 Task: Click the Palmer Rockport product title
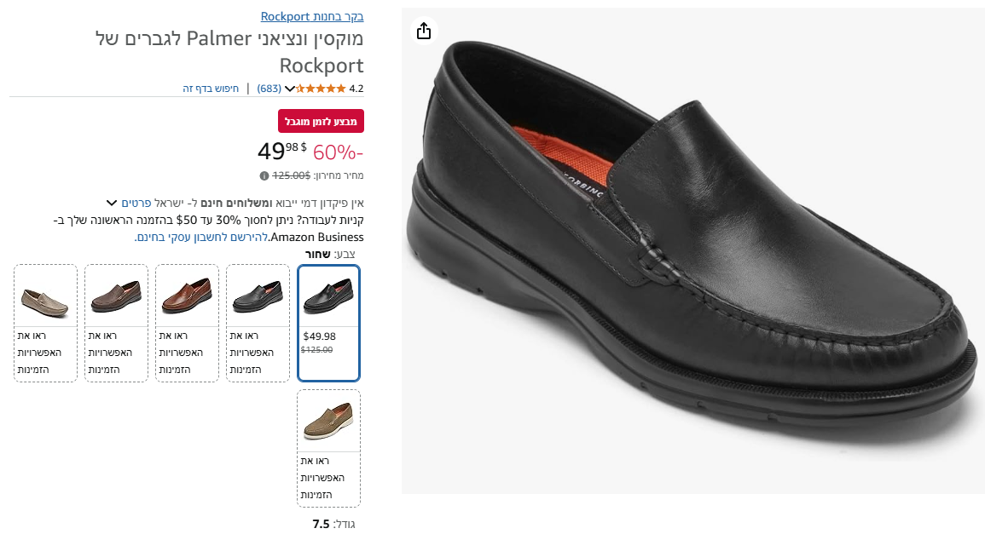(x=229, y=51)
